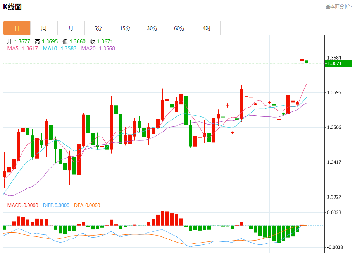Click the MA5: 1.3617 label
The height and width of the screenshot is (253, 355).
click(x=22, y=48)
